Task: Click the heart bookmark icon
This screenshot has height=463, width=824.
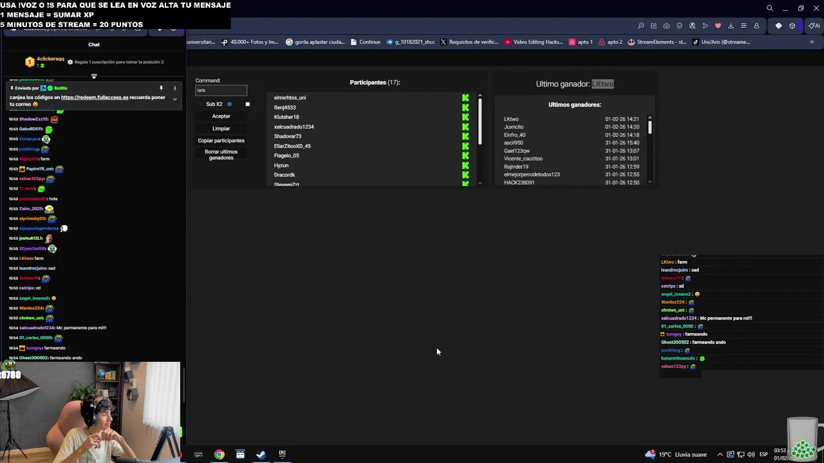Action: pyautogui.click(x=718, y=26)
